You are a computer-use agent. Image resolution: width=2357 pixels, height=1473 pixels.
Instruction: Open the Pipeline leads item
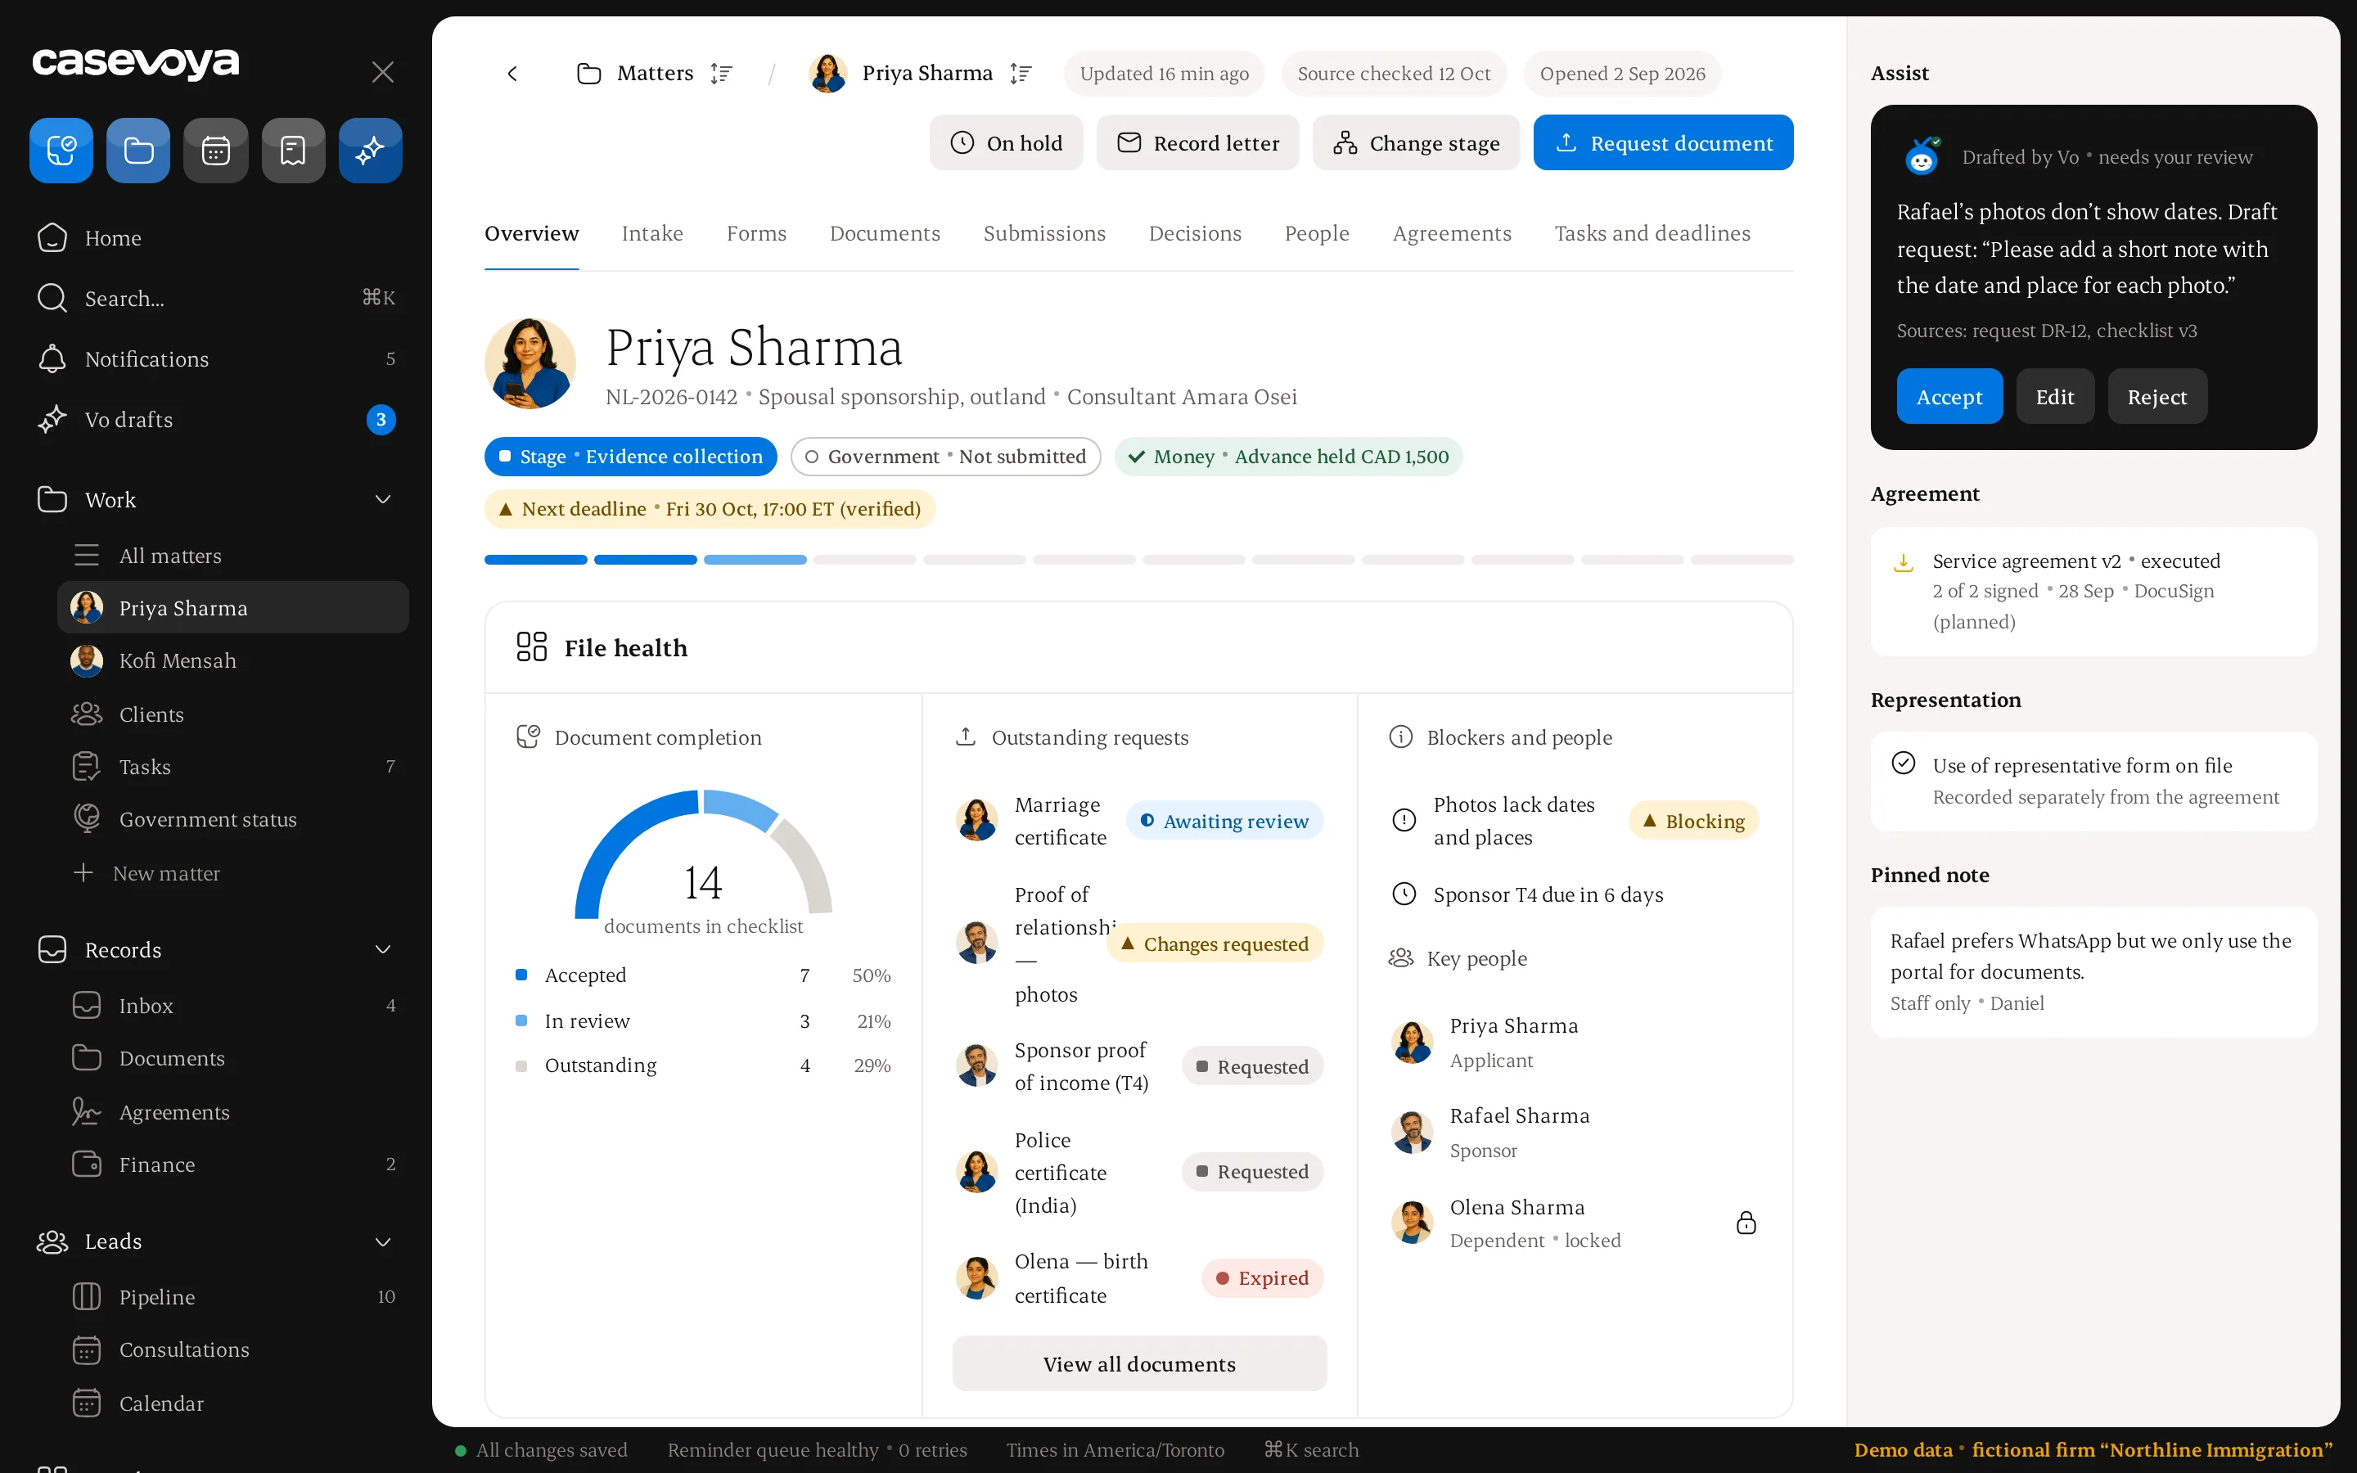(234, 1297)
